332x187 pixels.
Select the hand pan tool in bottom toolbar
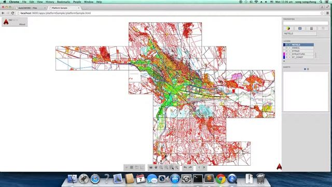tap(156, 167)
